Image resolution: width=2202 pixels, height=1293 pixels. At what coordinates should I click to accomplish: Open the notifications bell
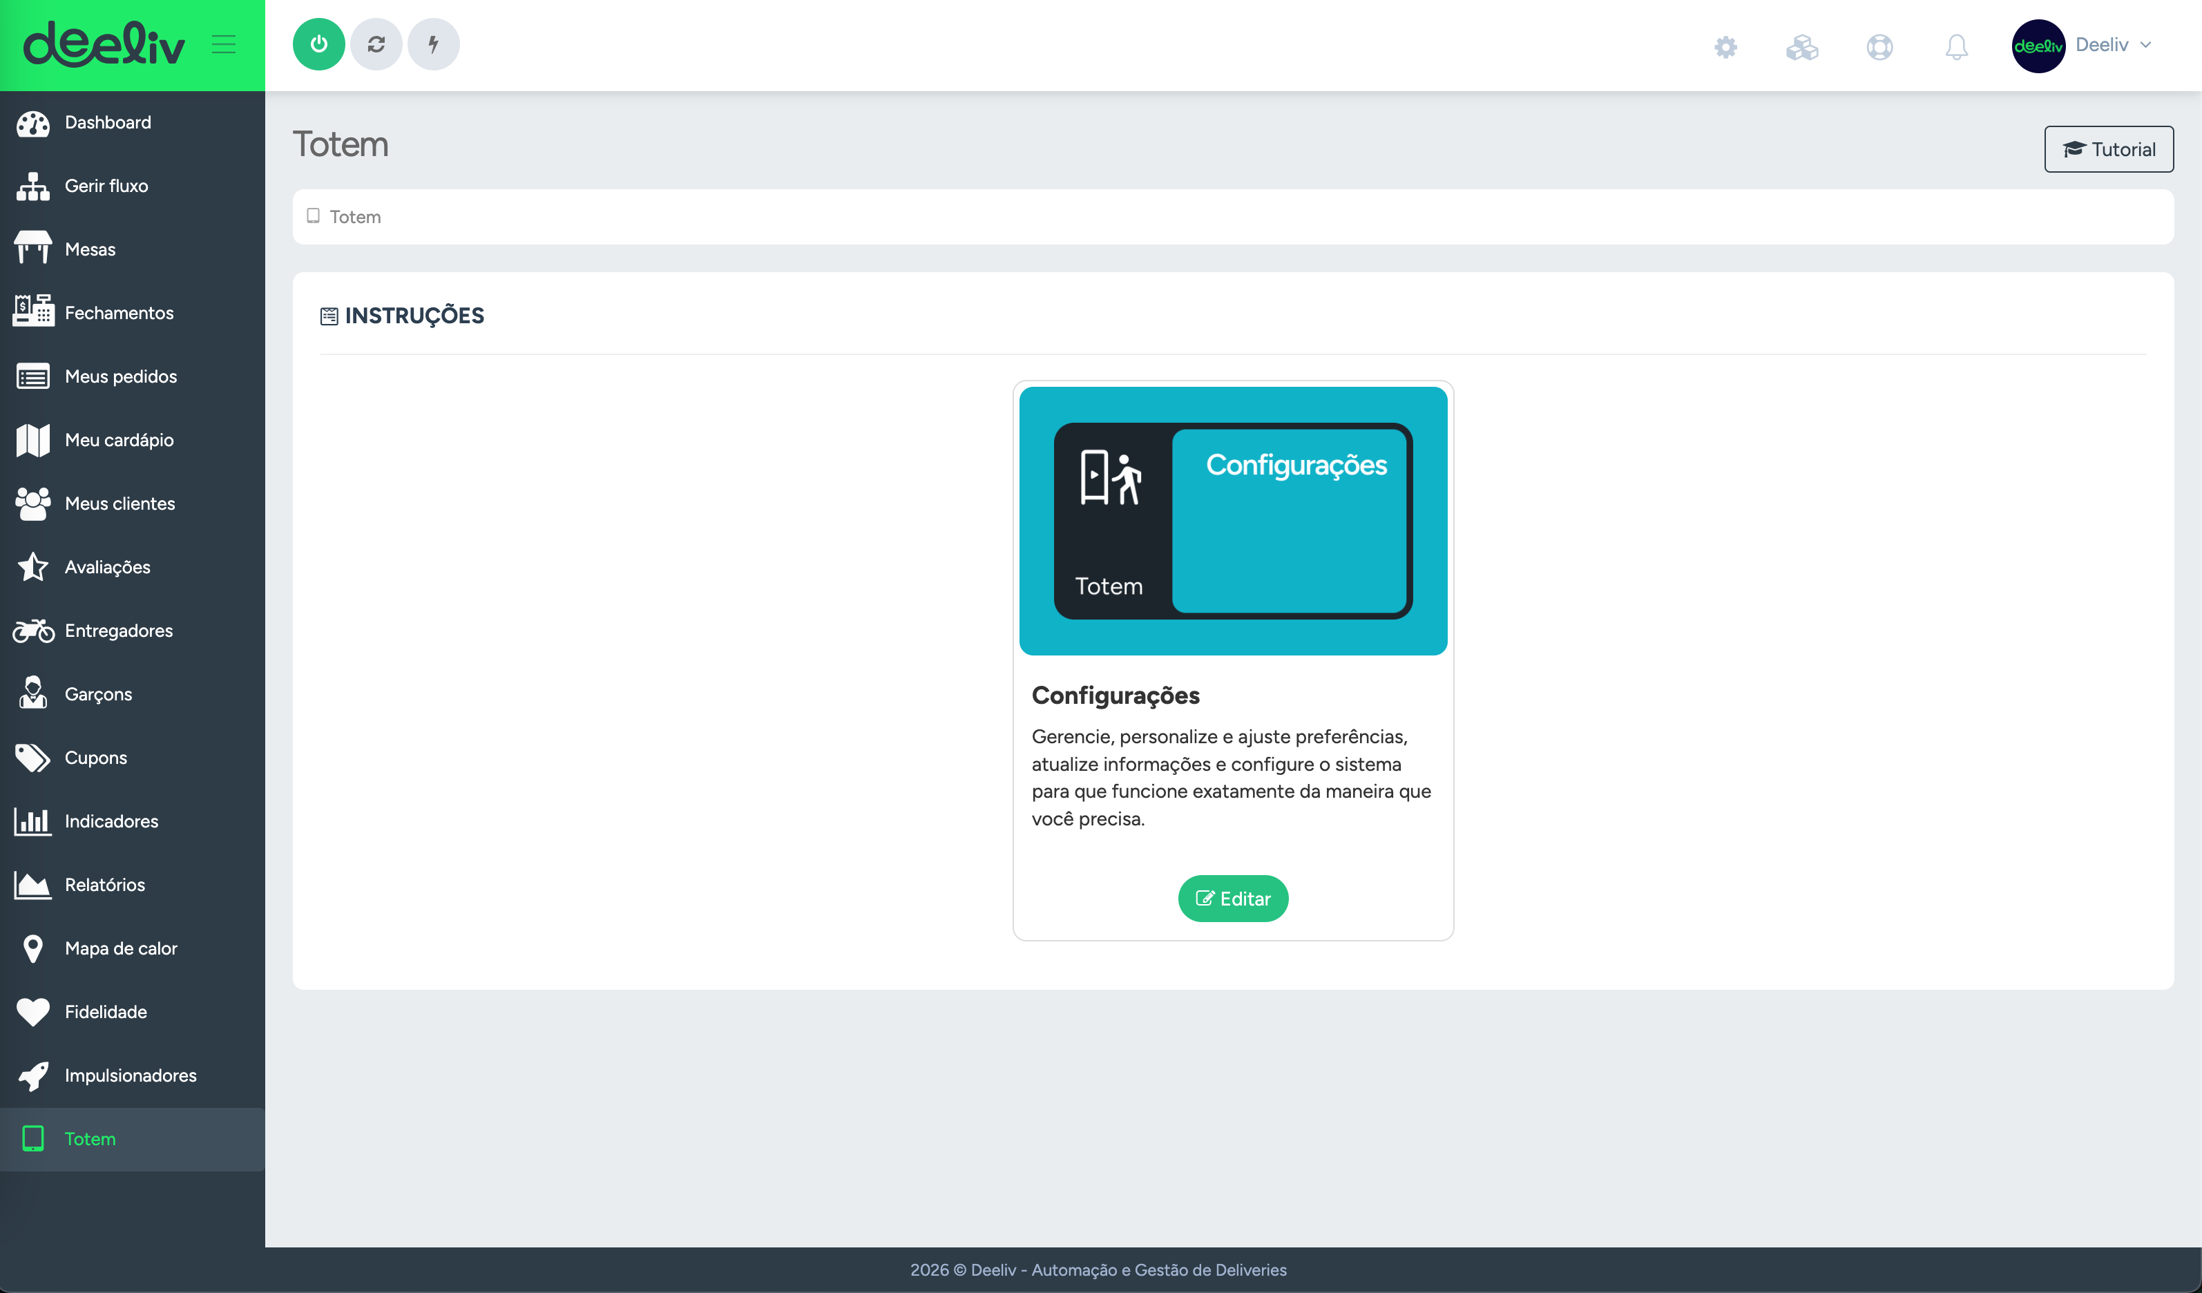[1957, 46]
